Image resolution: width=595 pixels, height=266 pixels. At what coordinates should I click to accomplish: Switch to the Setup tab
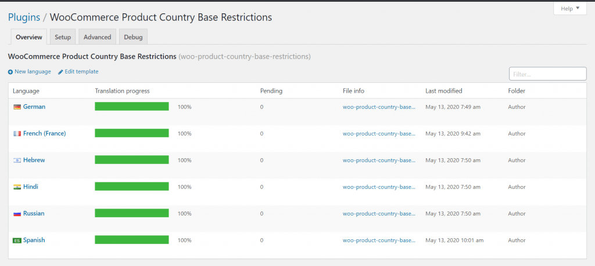(x=63, y=37)
